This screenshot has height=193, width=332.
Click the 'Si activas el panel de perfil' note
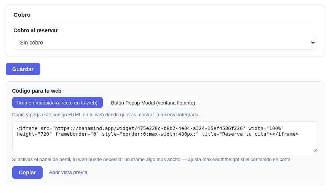click(152, 160)
